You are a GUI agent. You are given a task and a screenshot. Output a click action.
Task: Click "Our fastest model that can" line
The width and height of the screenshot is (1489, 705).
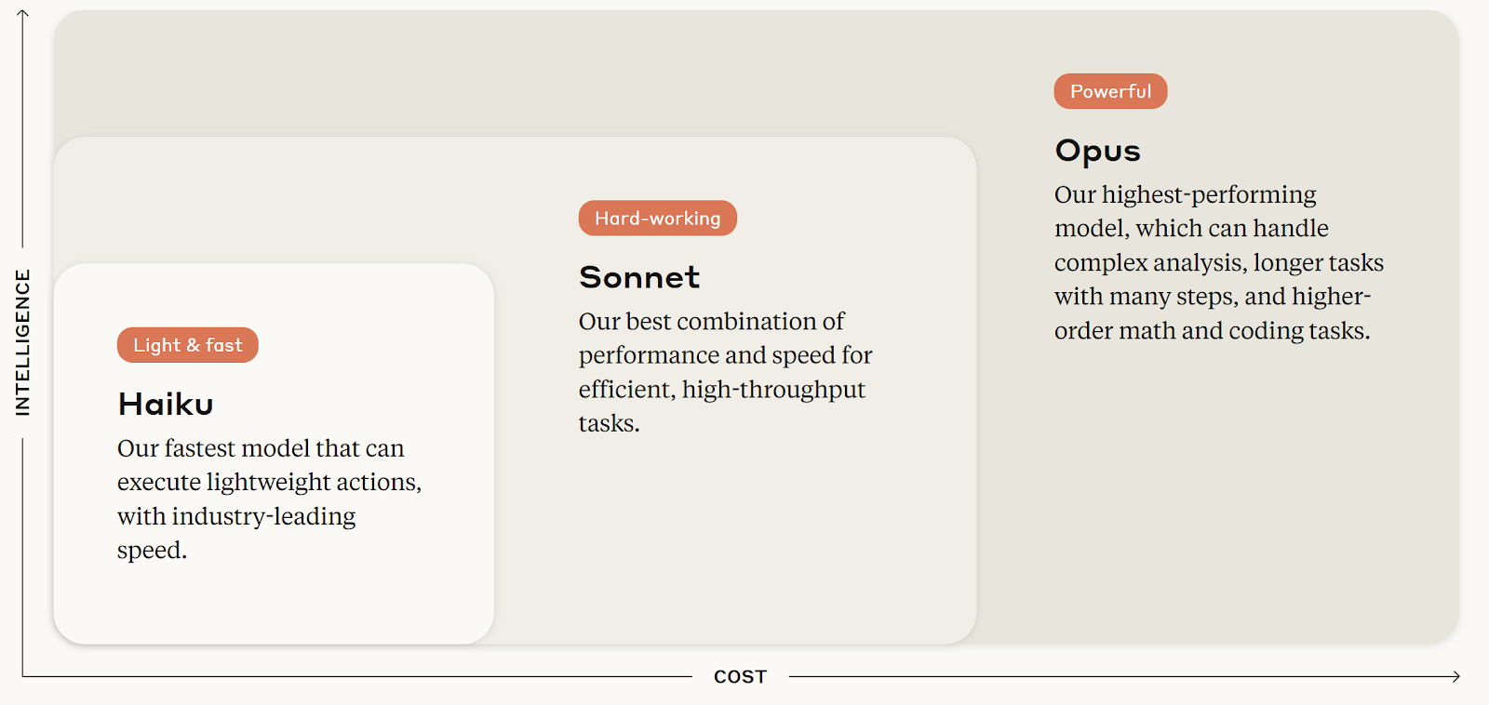tap(261, 448)
